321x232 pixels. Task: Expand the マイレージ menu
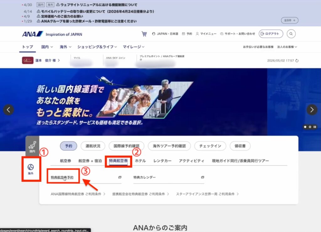click(x=134, y=47)
